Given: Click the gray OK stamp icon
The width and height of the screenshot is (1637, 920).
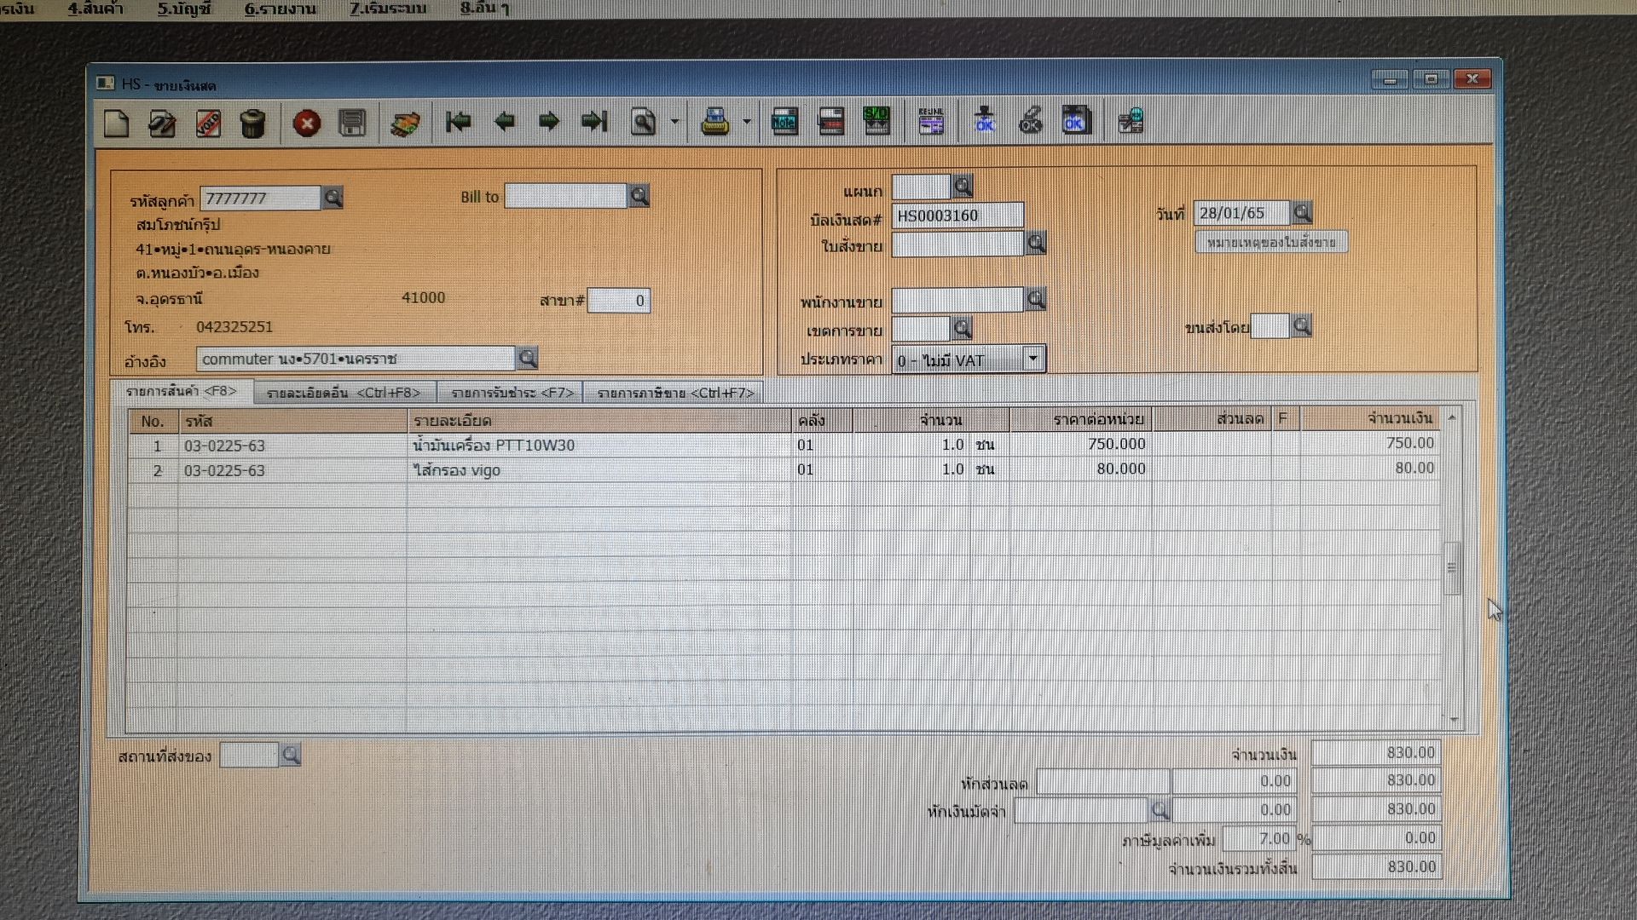Looking at the screenshot, I should (1030, 121).
